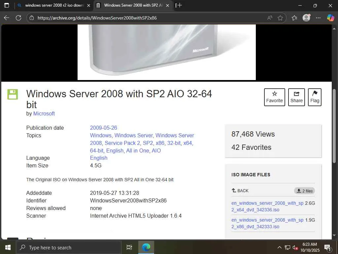Reload the page with the refresh icon

(x=18, y=18)
